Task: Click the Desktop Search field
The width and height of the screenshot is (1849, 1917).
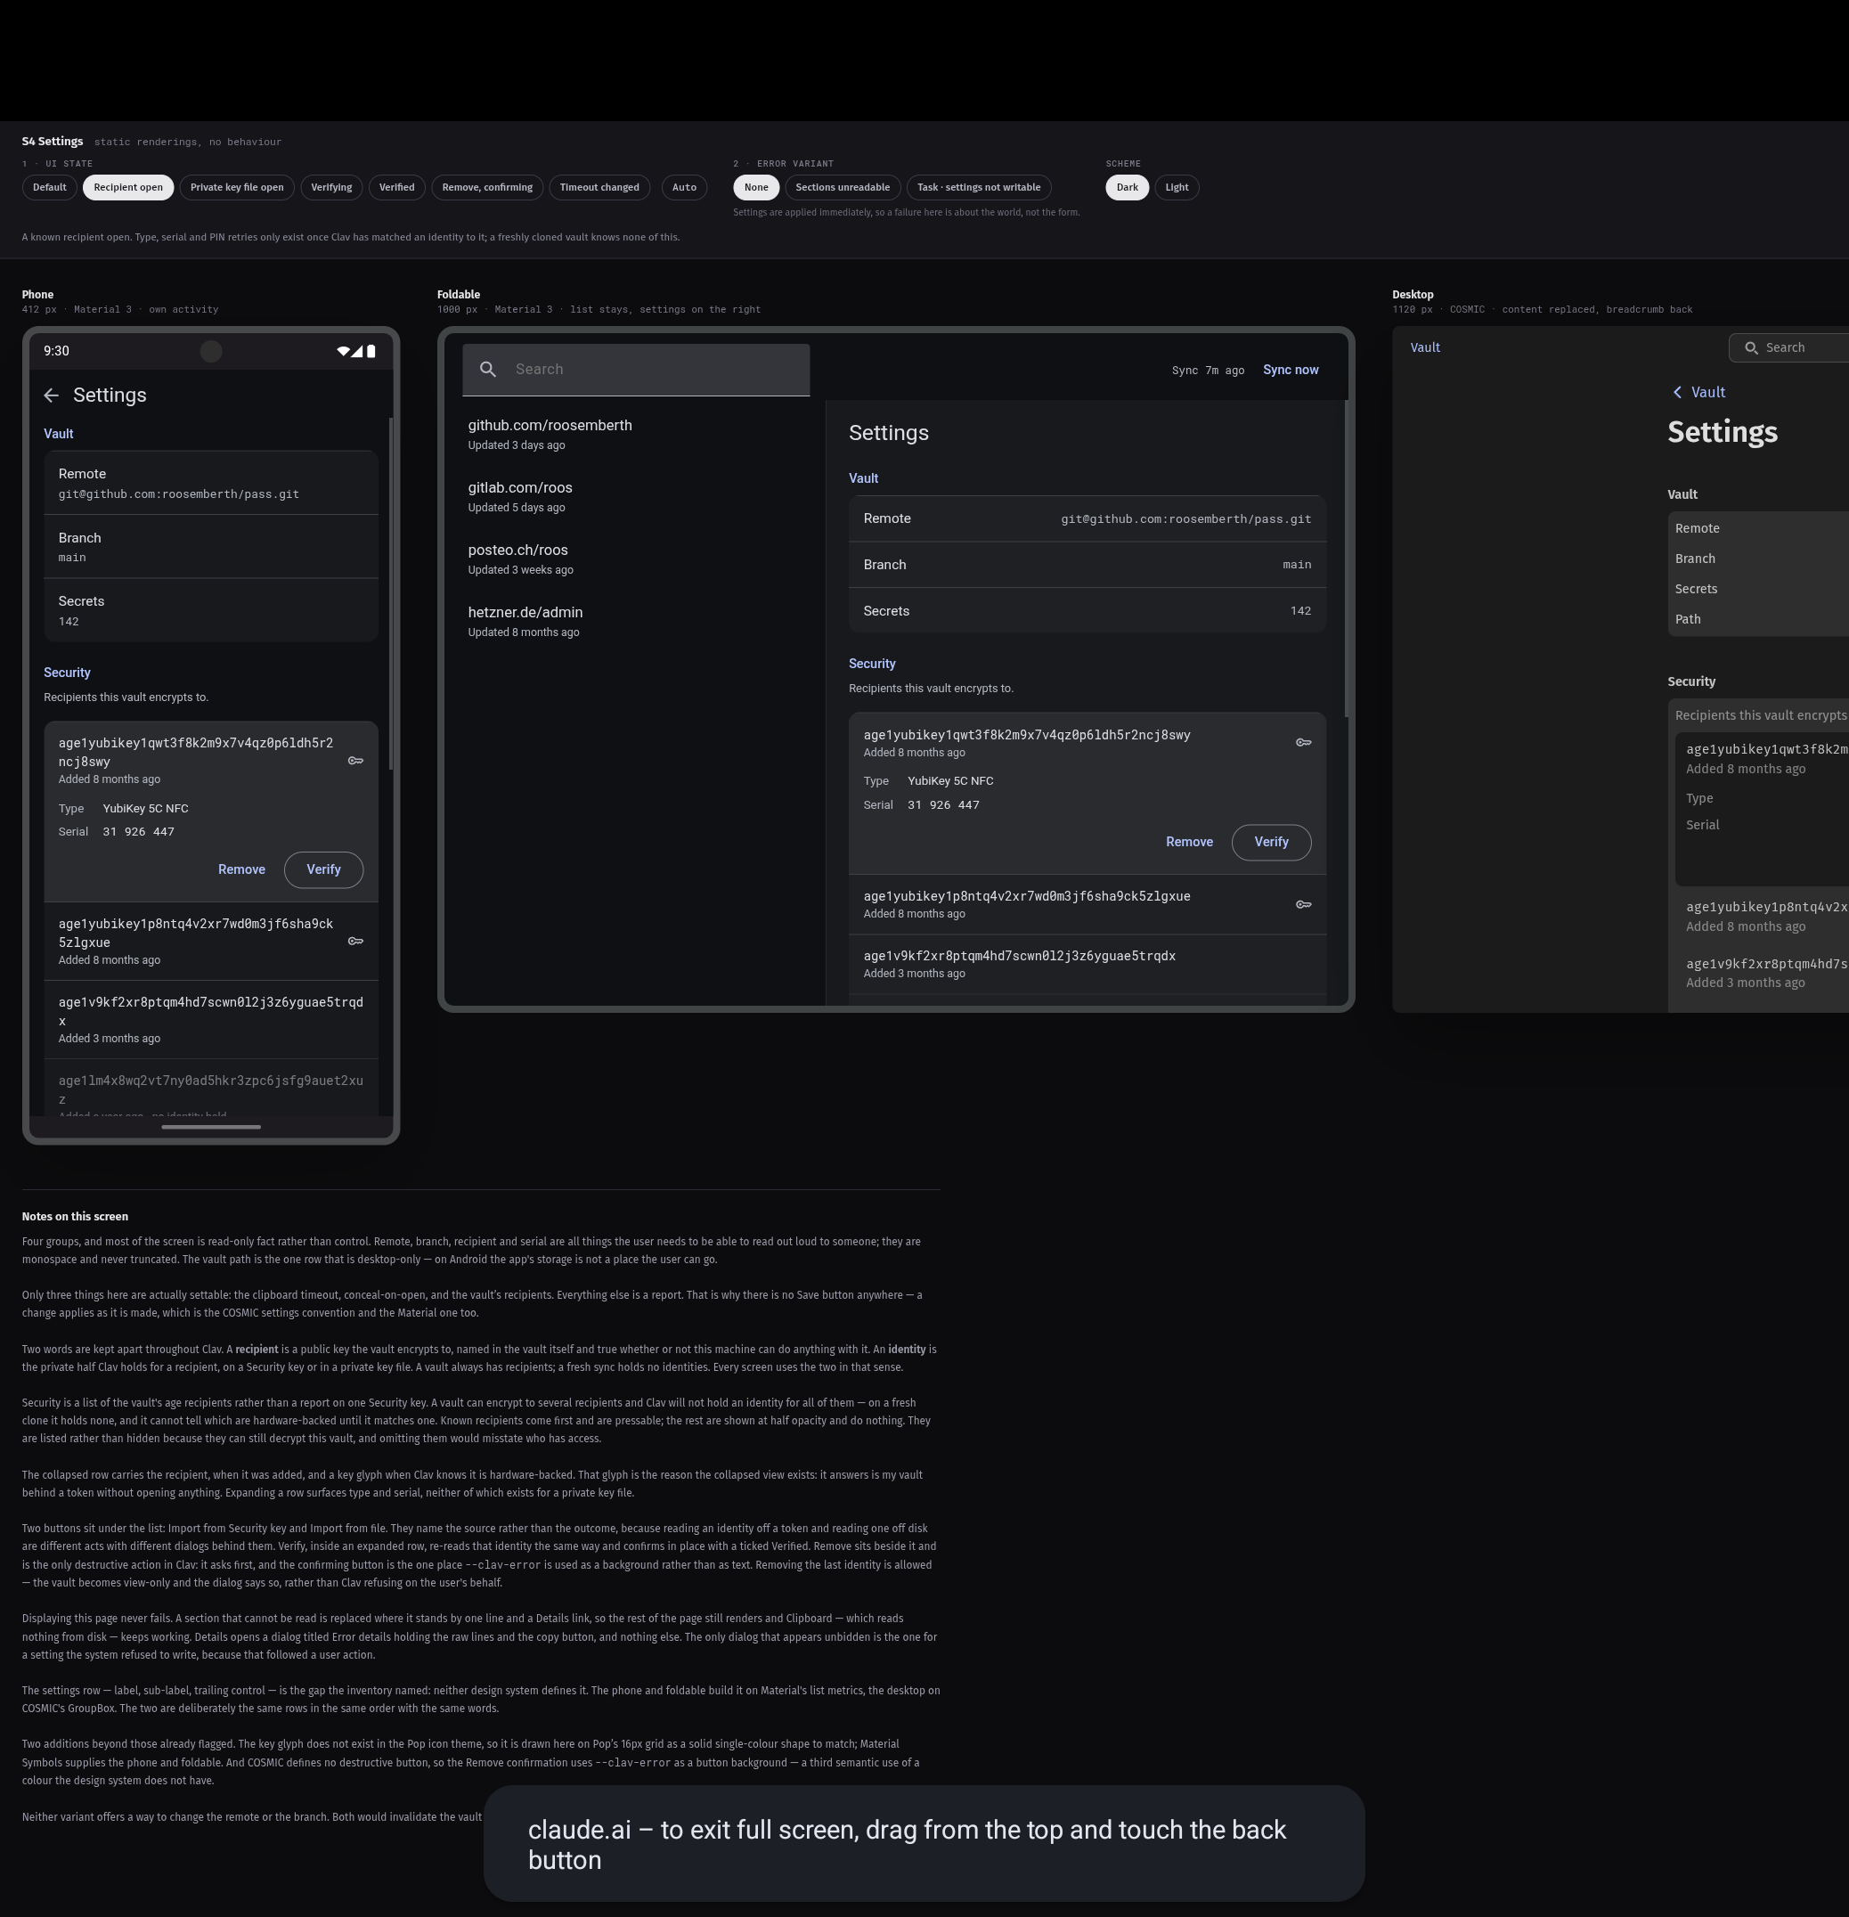Action: [x=1789, y=348]
